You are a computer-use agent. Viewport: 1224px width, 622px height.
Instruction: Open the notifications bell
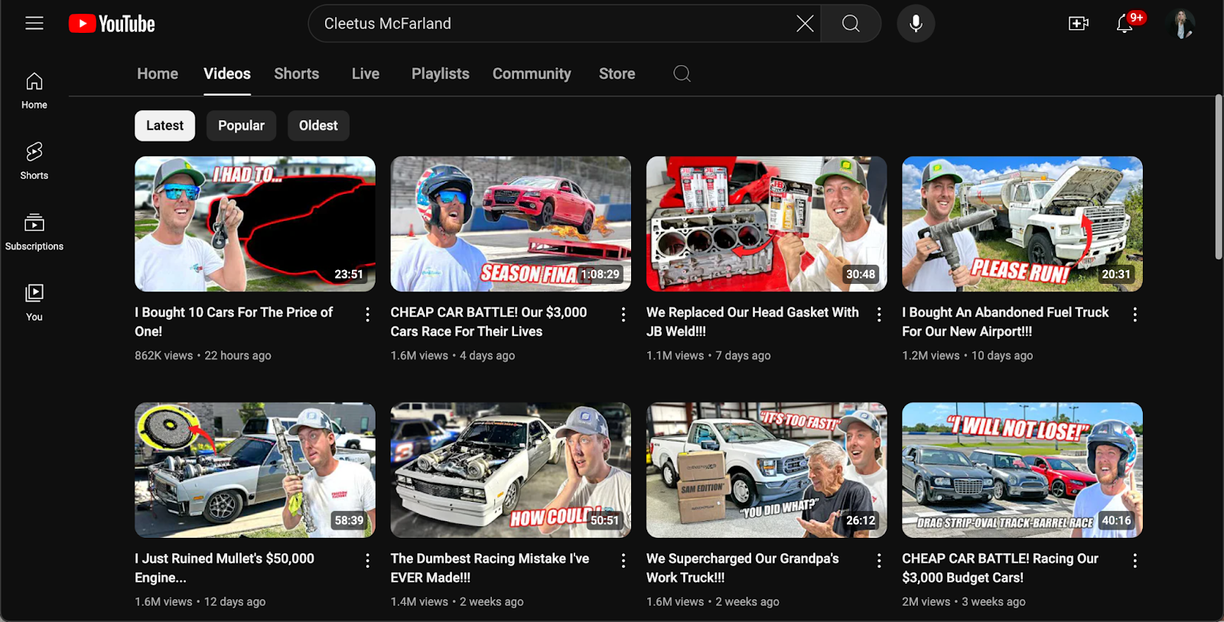point(1125,24)
